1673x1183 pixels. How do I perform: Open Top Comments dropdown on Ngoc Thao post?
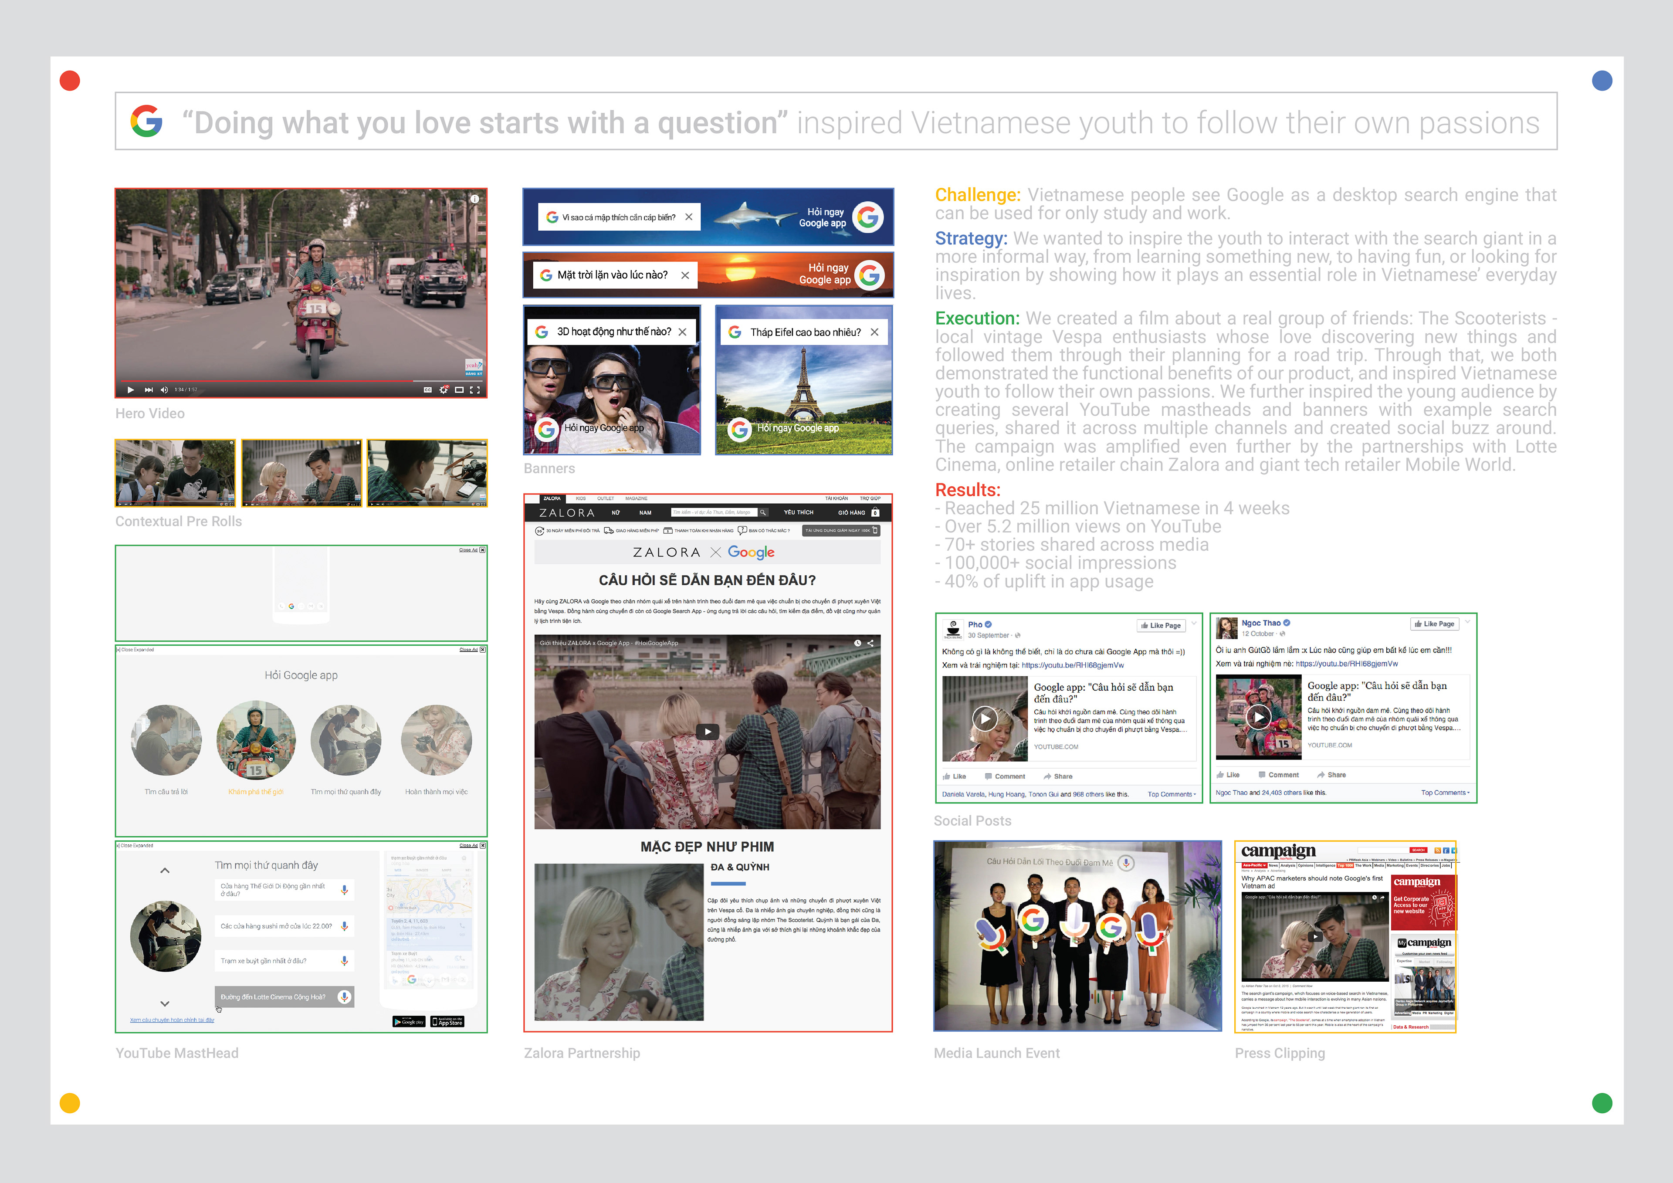pos(1445,793)
